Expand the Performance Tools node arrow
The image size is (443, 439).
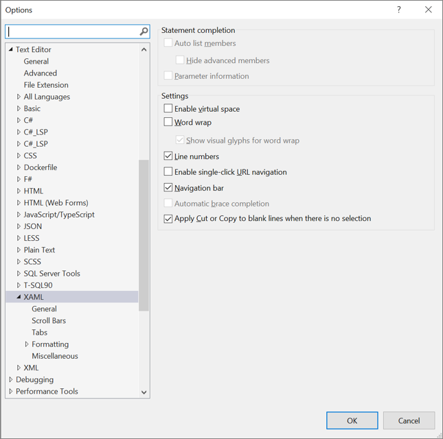(x=11, y=391)
